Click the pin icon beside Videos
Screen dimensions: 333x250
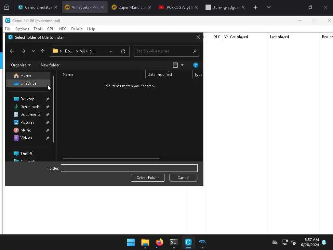pyautogui.click(x=48, y=138)
